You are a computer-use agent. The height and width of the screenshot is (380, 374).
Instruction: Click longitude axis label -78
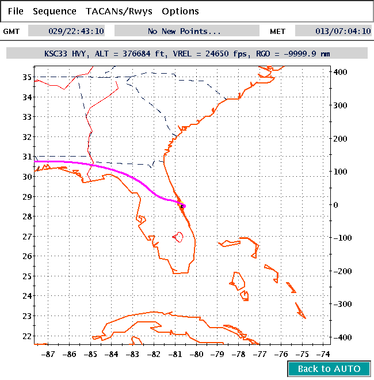coord(239,354)
